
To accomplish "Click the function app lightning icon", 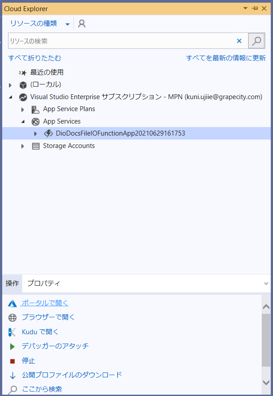I will (48, 133).
